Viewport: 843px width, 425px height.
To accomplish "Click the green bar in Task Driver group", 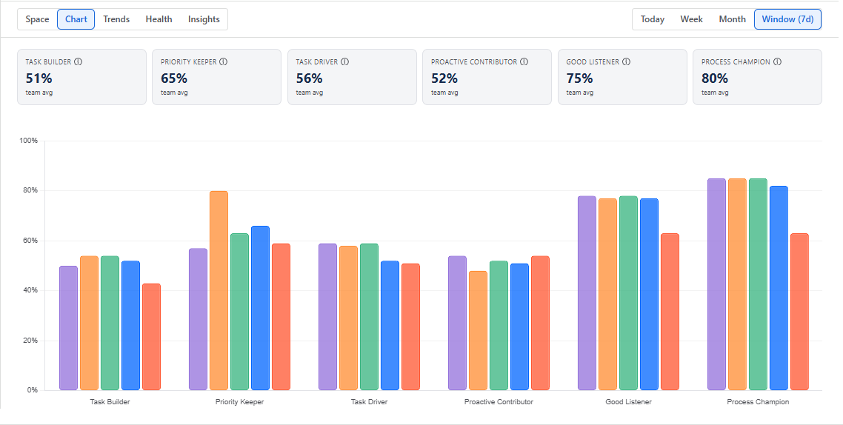I will pos(370,317).
